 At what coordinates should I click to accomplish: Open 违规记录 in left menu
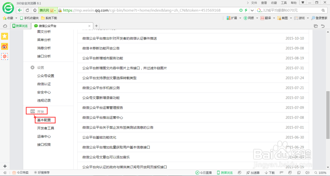(x=44, y=101)
